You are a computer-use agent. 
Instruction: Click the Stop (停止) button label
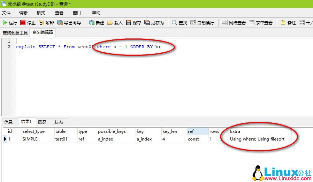click(31, 23)
